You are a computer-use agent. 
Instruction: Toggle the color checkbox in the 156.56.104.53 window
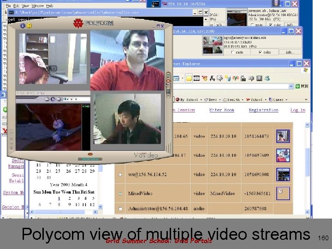pyautogui.click(x=260, y=52)
